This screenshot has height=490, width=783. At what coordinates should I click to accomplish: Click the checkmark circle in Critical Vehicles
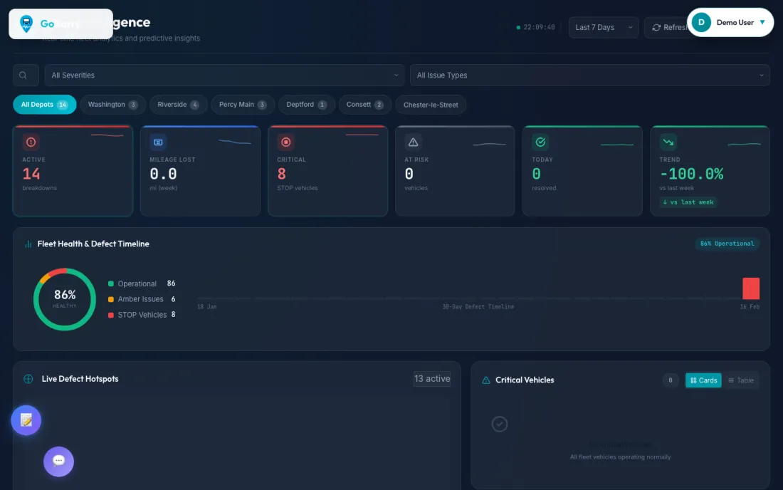coord(500,424)
